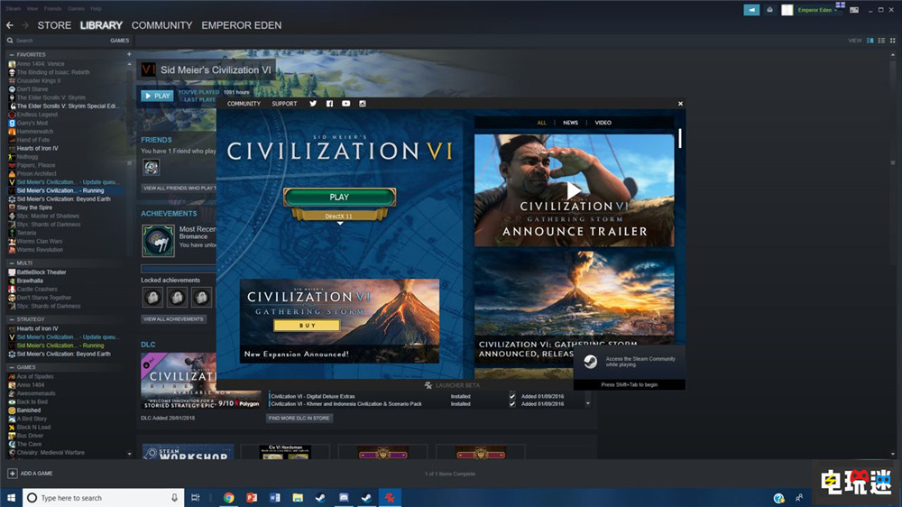Screen dimensions: 902x507
Task: Open Emperor Eden account dropdown
Action: tap(817, 10)
